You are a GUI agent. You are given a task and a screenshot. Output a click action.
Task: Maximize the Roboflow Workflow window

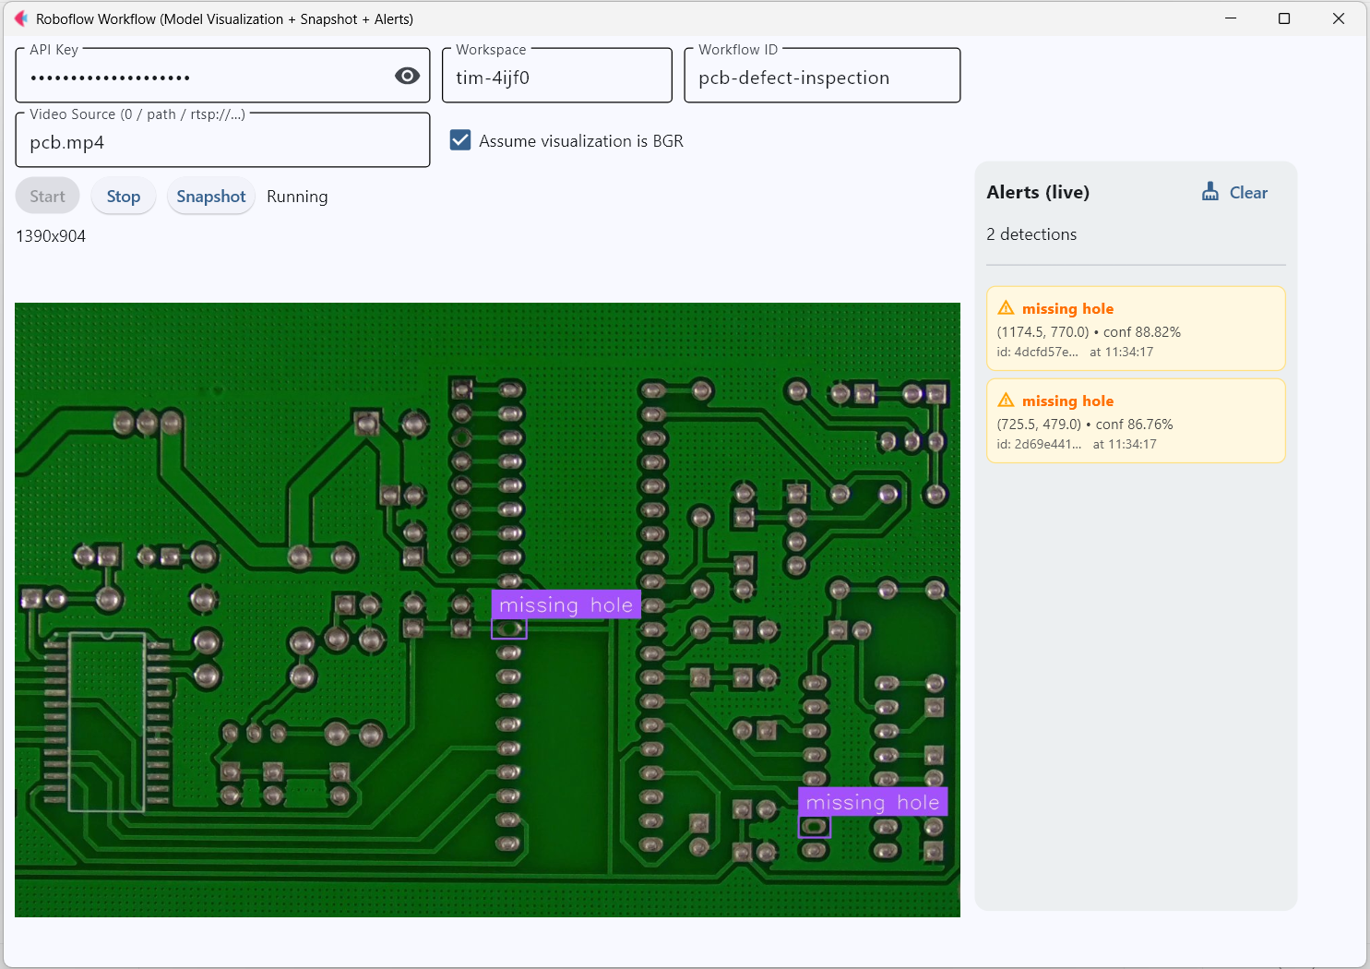(1283, 18)
